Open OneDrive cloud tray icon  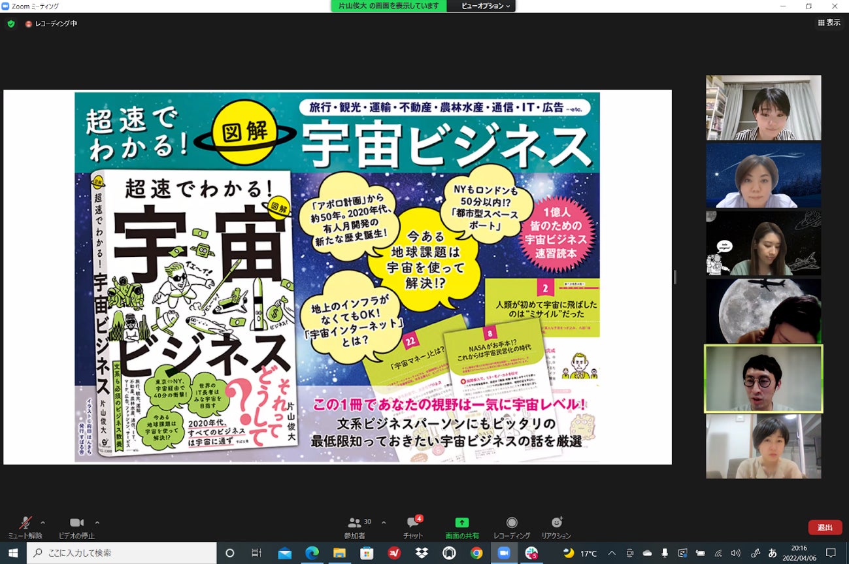click(647, 553)
